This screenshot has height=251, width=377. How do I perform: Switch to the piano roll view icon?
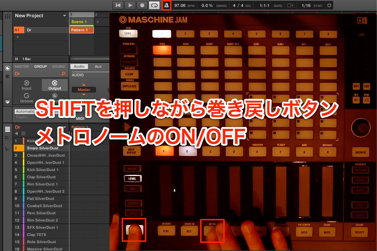(8, 138)
